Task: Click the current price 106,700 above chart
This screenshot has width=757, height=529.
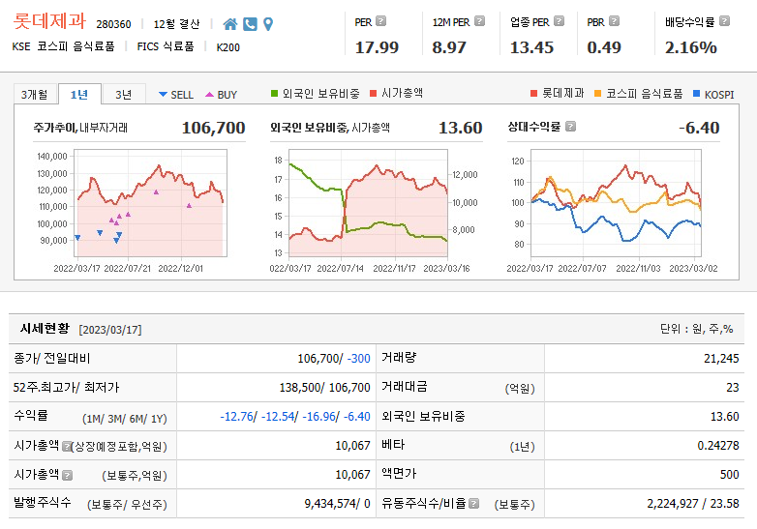Action: point(213,128)
